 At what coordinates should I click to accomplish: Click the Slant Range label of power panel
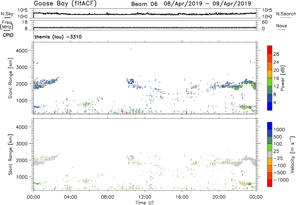pos(10,78)
